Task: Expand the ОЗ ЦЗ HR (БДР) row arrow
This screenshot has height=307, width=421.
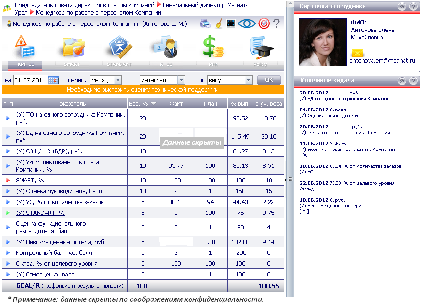Action: [8, 151]
